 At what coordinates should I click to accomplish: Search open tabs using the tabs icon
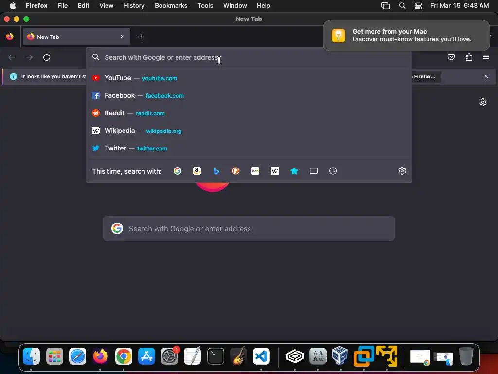(x=314, y=171)
